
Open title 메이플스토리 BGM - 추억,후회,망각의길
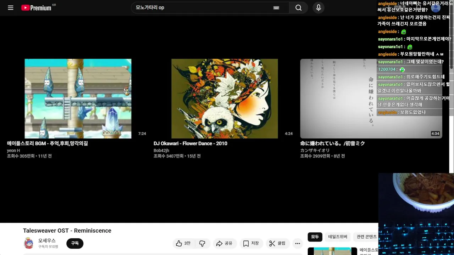[48, 143]
